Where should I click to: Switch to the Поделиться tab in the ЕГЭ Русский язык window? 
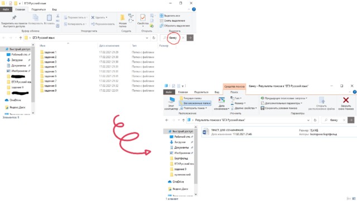[x=38, y=9]
